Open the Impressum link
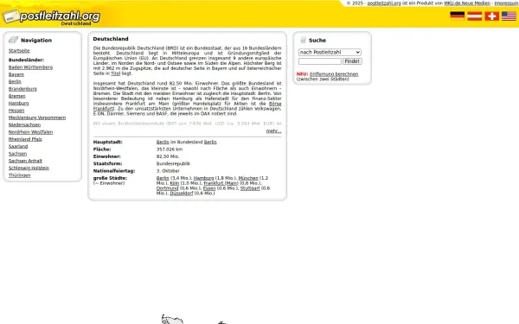Image resolution: width=519 pixels, height=324 pixels. tap(506, 3)
